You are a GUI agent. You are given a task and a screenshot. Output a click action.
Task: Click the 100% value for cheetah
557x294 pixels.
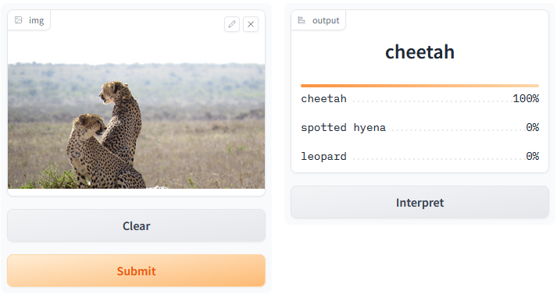point(526,98)
